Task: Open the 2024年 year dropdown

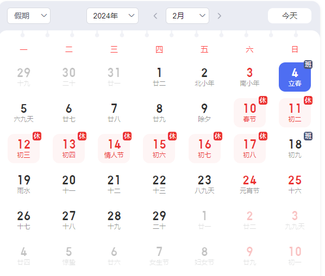Action: click(112, 16)
